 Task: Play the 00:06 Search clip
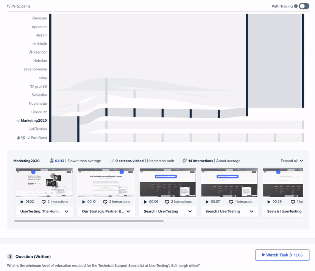tap(146, 202)
